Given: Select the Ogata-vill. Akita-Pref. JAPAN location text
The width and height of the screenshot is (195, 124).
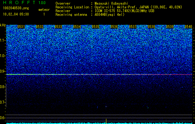Looking at the screenshot, I should (138, 7).
